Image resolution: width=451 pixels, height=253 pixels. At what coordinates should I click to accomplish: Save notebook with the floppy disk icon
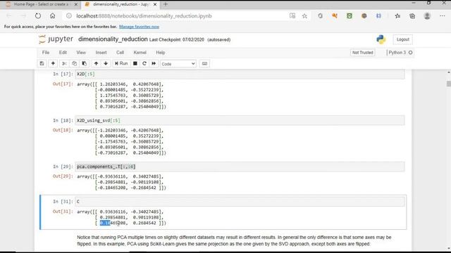point(42,63)
